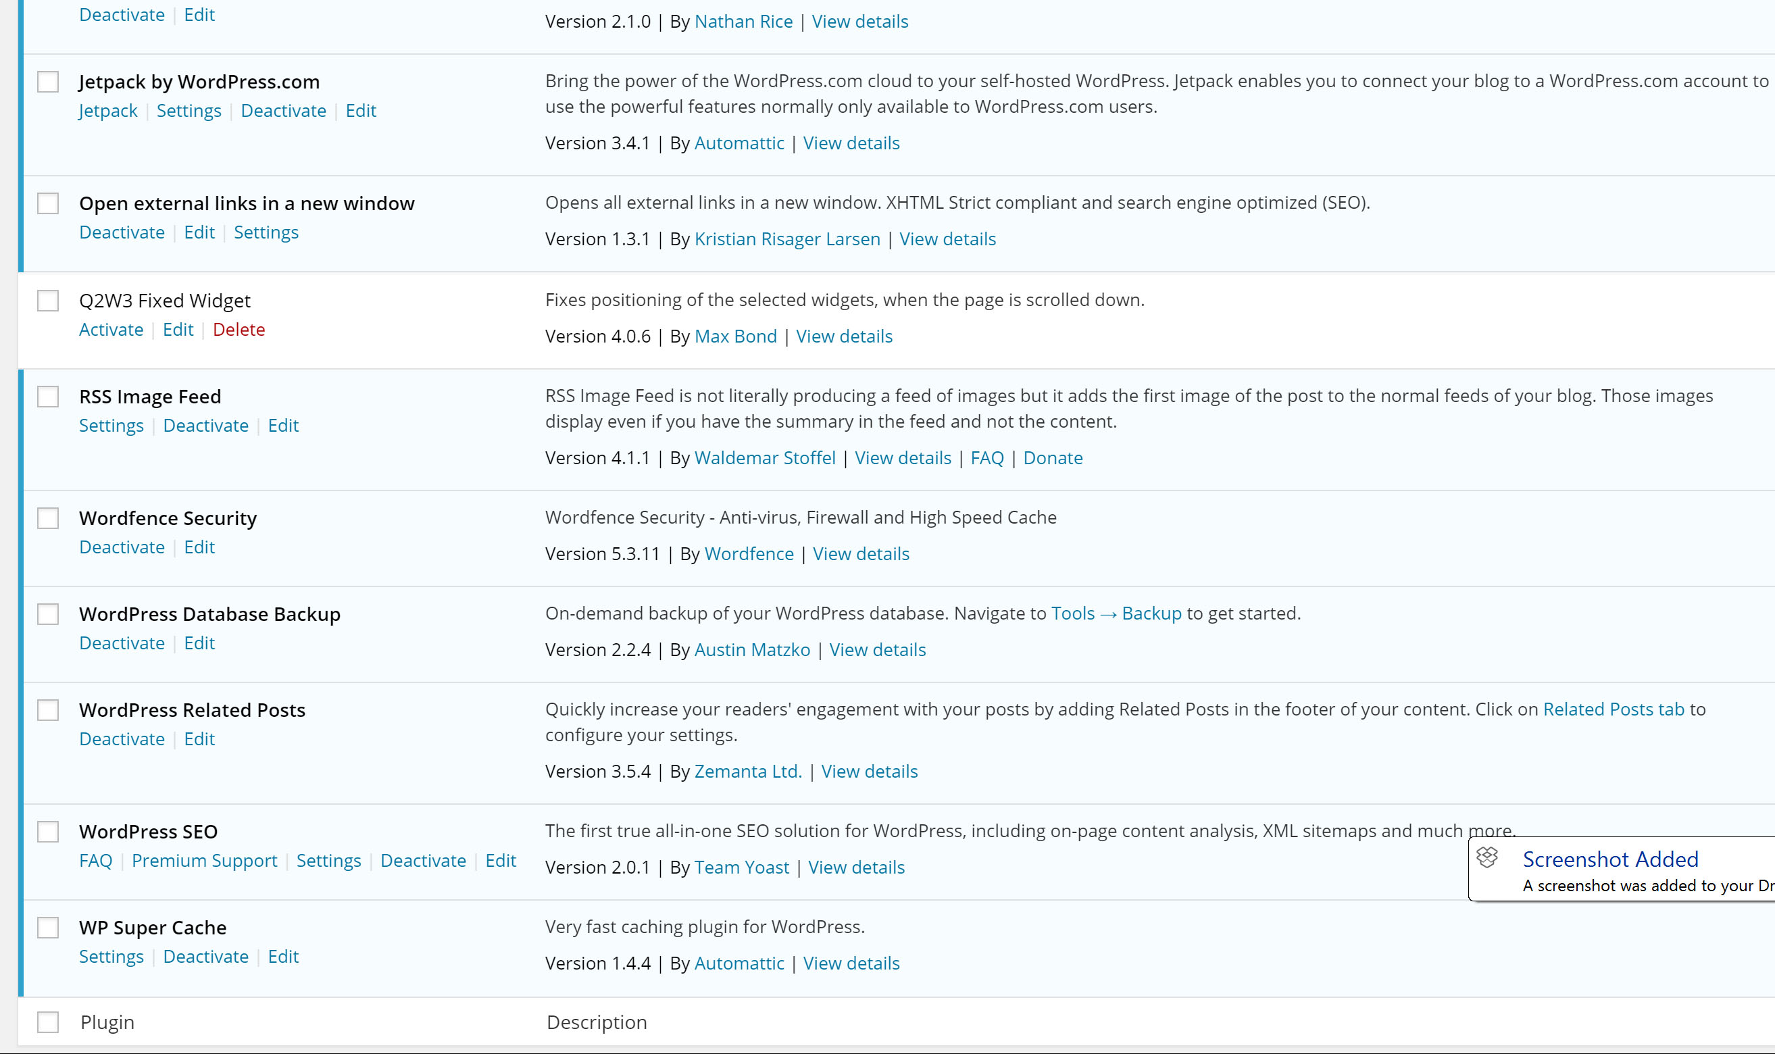The width and height of the screenshot is (1775, 1054).
Task: Open the Tools → Backup link
Action: click(1116, 613)
